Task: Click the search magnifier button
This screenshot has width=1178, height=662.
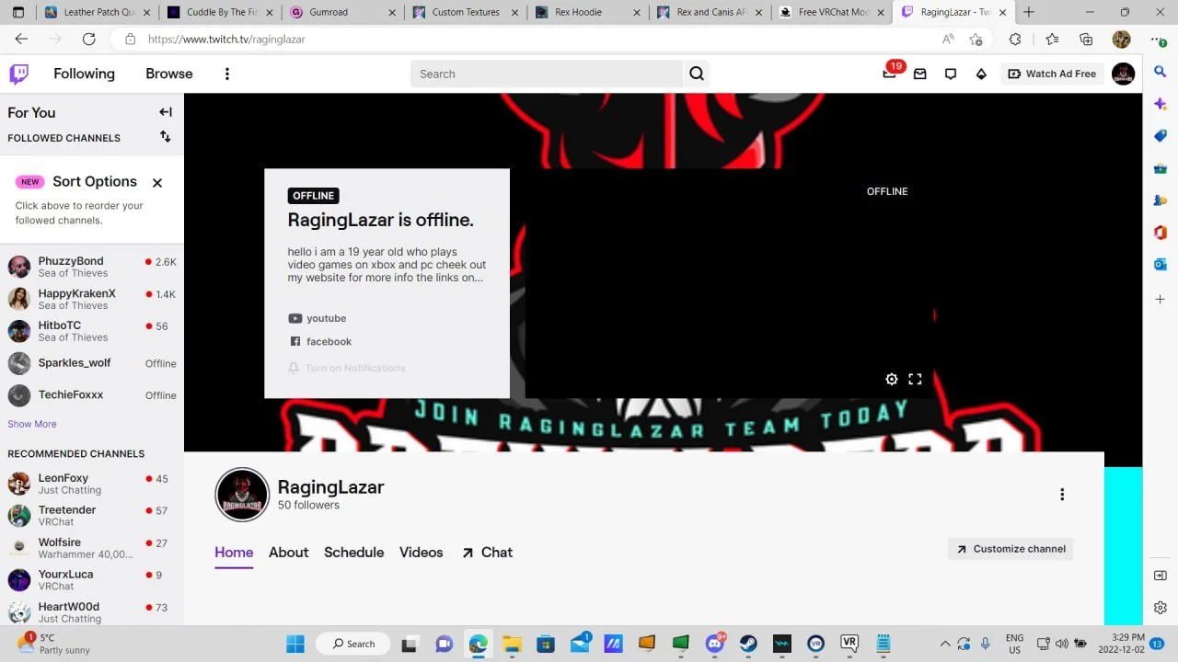Action: point(697,74)
